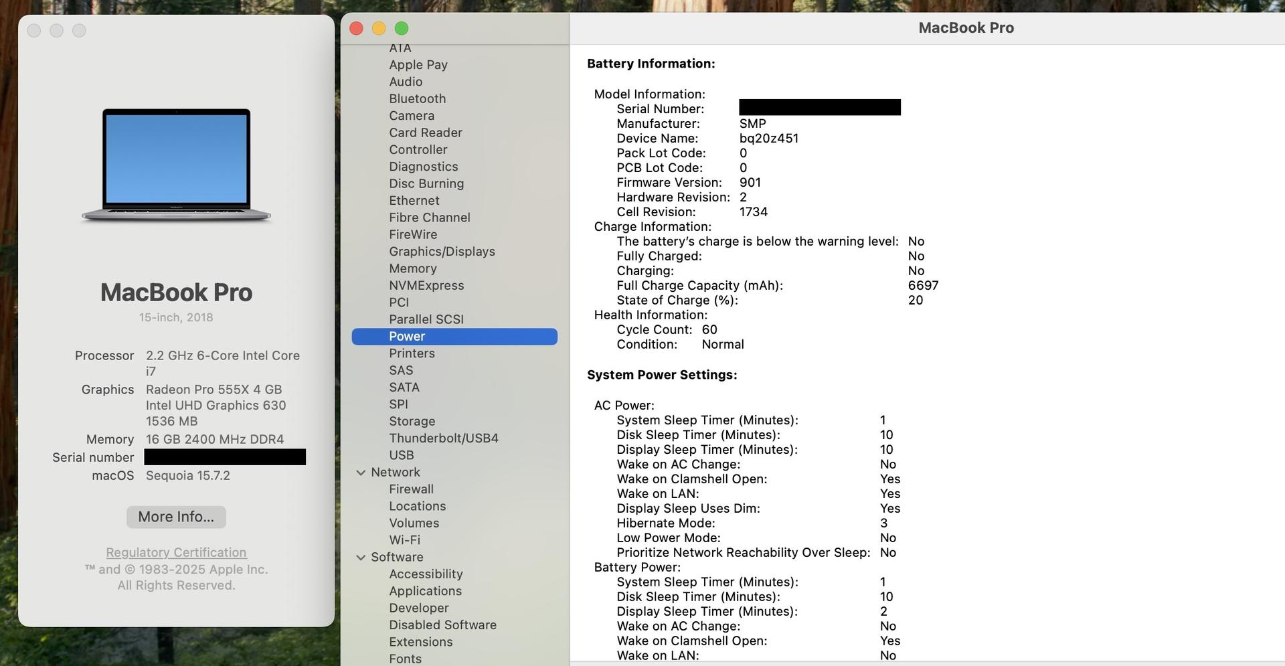Click the Battery Information heading
This screenshot has width=1285, height=666.
651,64
